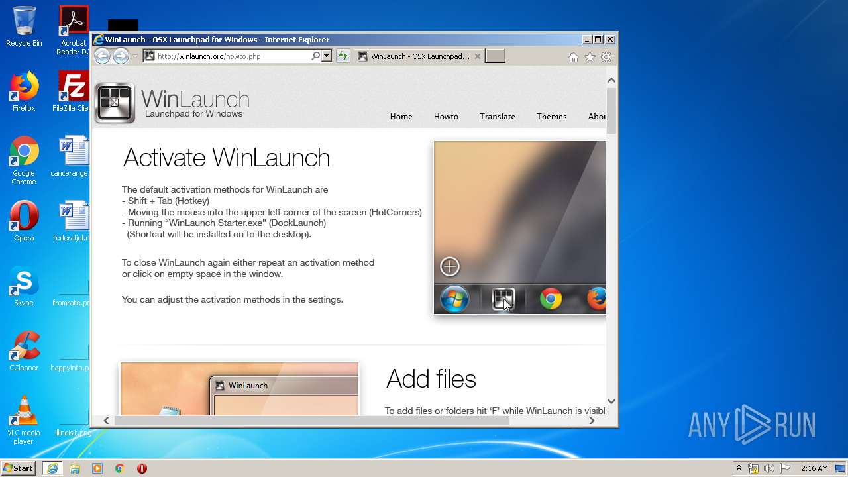Open the media player taskbar icon
Screen dimensions: 848x477
[97, 468]
